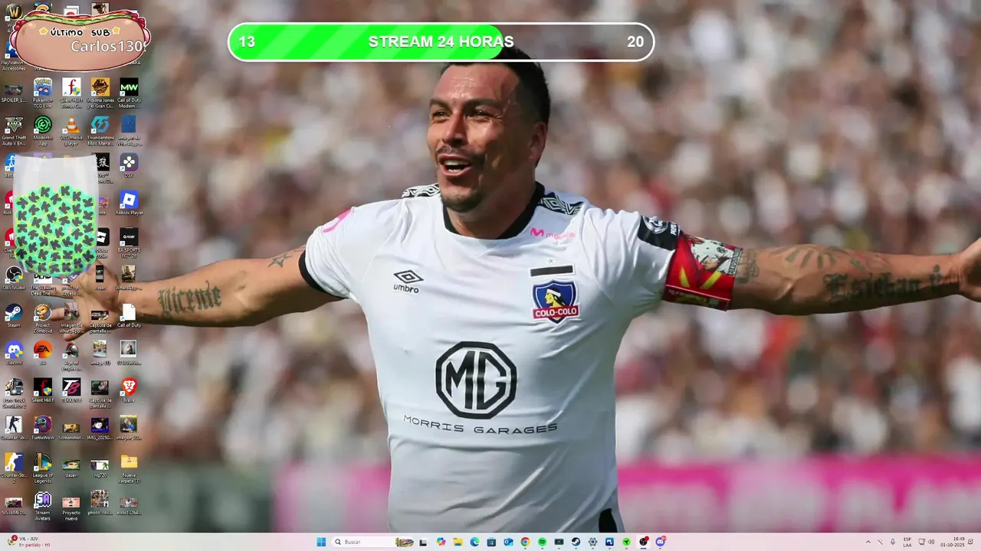Select the SPOILER_L file on desktop
This screenshot has height=551, width=981.
(x=14, y=92)
